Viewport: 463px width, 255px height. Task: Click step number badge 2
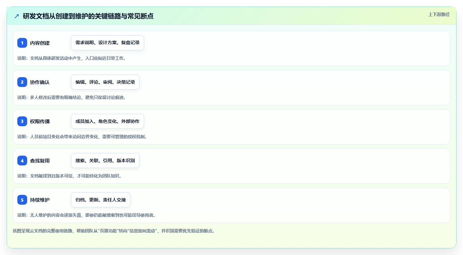[22, 82]
